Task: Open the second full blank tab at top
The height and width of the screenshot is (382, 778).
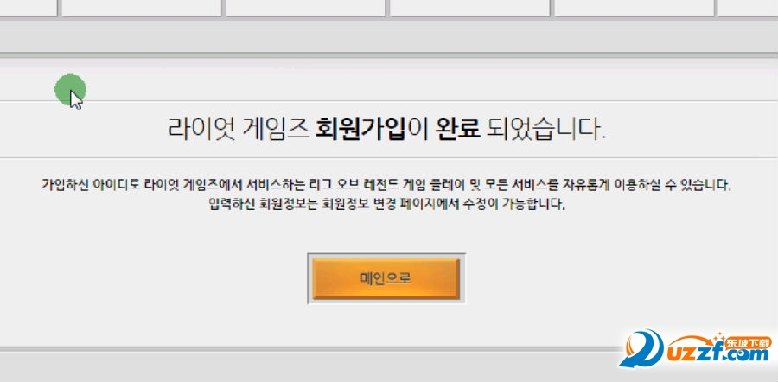Action: tap(306, 8)
